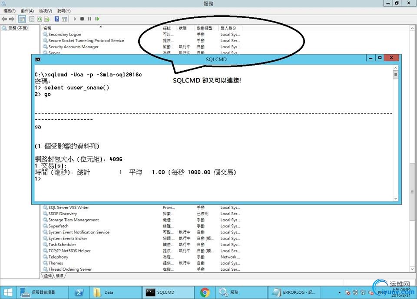Open the Data folder taskbar button
The height and width of the screenshot is (299, 417).
click(116, 292)
